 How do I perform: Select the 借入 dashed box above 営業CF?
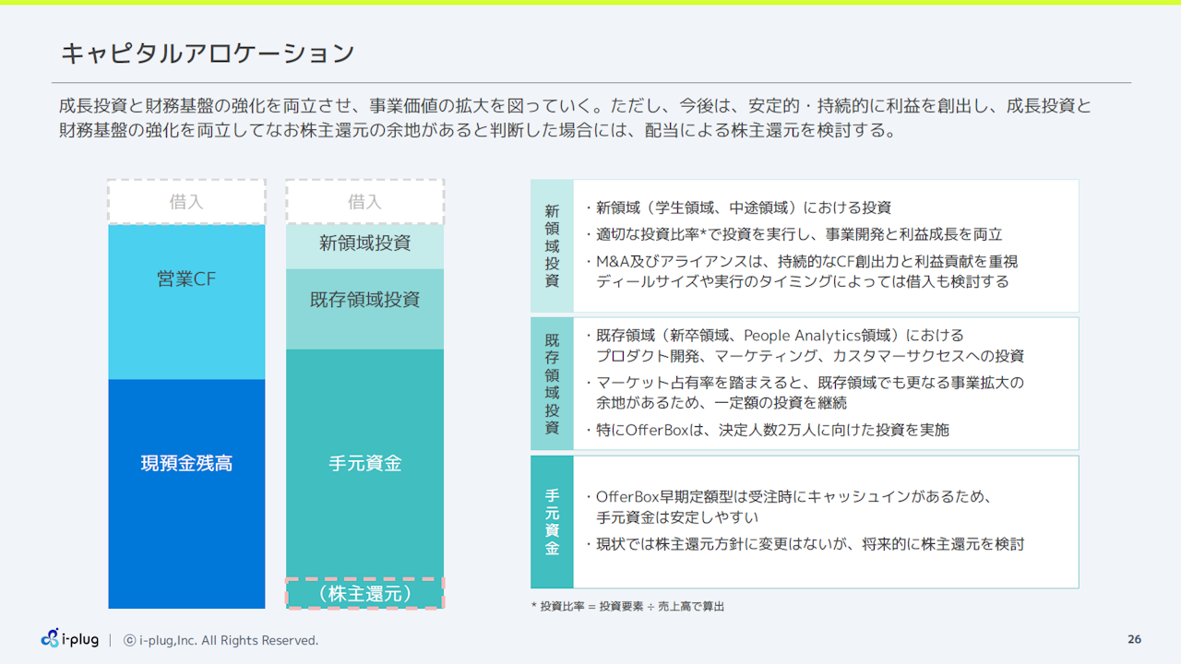(x=186, y=202)
